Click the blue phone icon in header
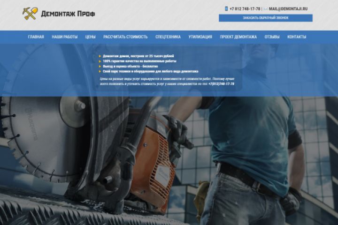This screenshot has height=225, width=338. (x=226, y=8)
